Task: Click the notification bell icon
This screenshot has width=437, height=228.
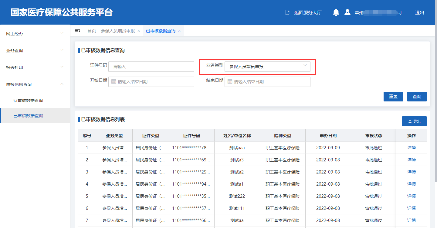Action: (x=336, y=12)
